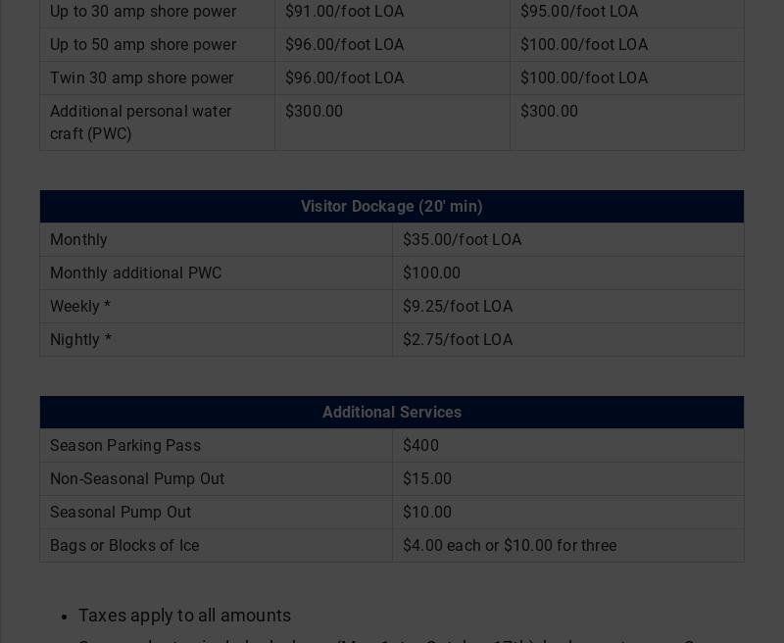Click the $10.00 seasonal pump out price
Screen dimensions: 784x643
pyautogui.click(x=427, y=513)
